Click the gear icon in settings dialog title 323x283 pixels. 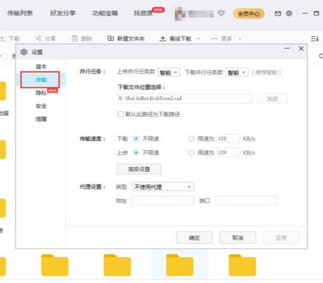tap(24, 52)
